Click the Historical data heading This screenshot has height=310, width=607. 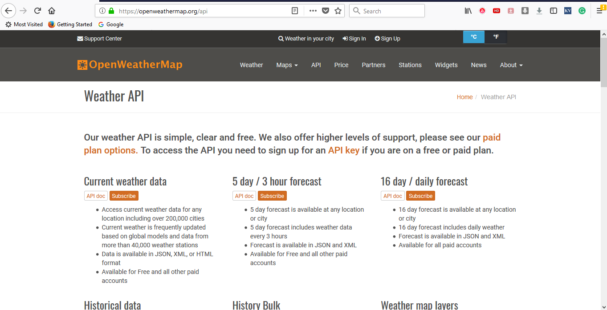click(x=112, y=305)
